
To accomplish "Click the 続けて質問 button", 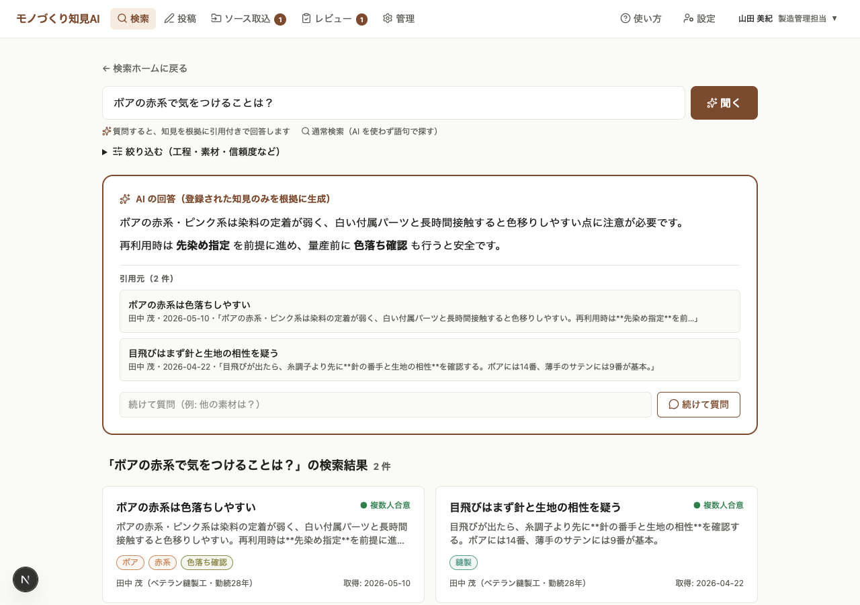I will [x=699, y=405].
